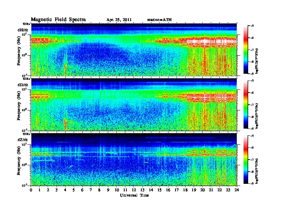
Task: Click hour 14 on the Universal Time axis
Action: (x=151, y=190)
